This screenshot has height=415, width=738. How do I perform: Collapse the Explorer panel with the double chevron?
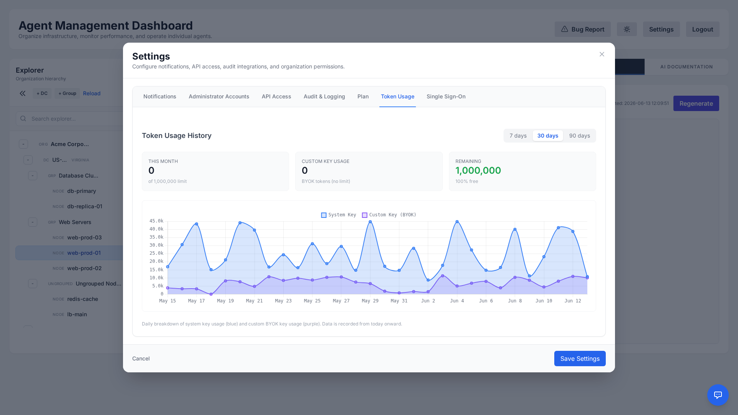coord(23,93)
